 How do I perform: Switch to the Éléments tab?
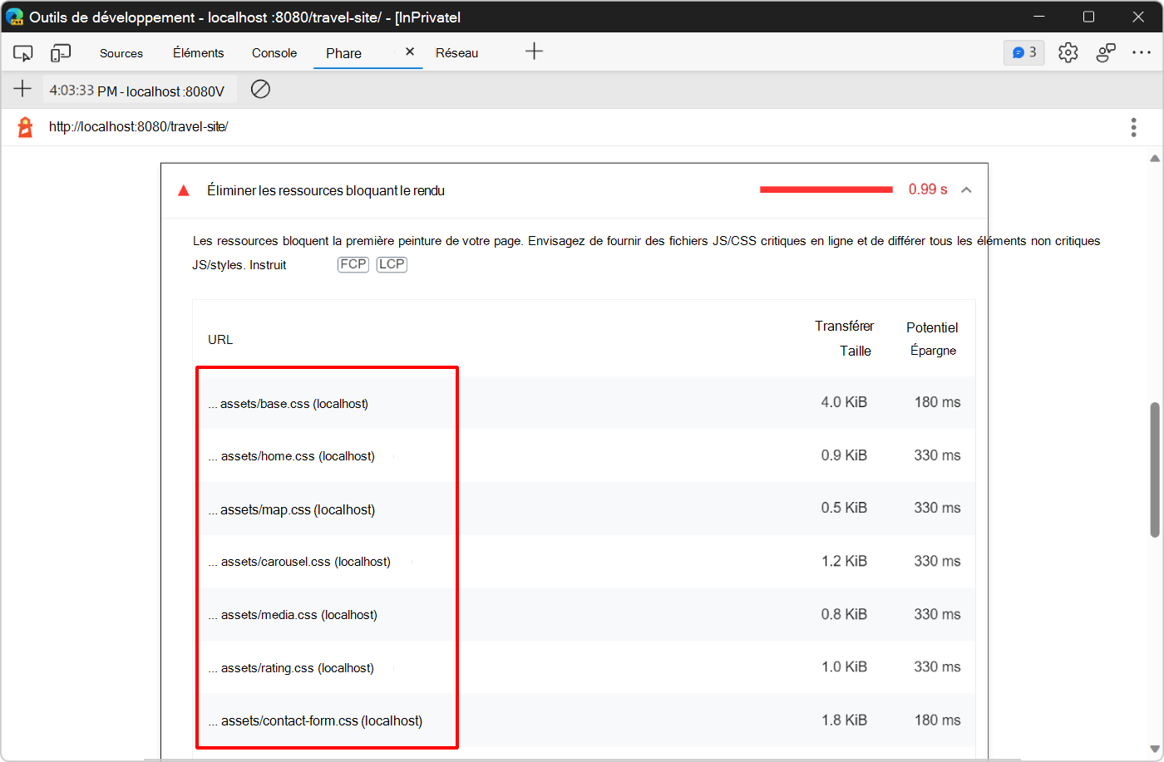(199, 53)
